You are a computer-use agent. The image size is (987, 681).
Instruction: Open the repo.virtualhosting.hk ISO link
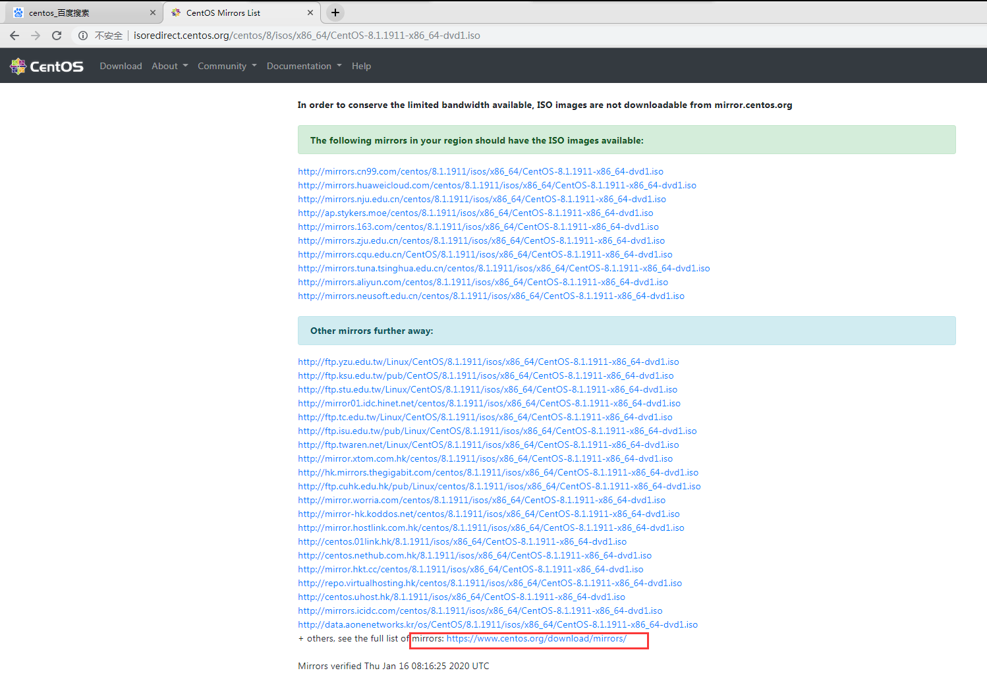(x=490, y=583)
